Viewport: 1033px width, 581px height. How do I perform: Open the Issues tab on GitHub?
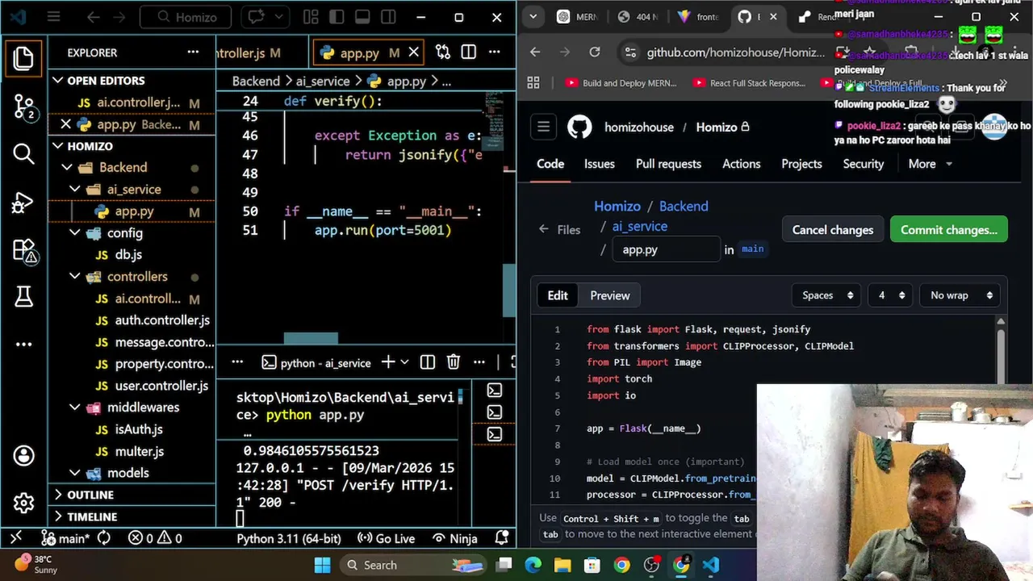tap(599, 164)
